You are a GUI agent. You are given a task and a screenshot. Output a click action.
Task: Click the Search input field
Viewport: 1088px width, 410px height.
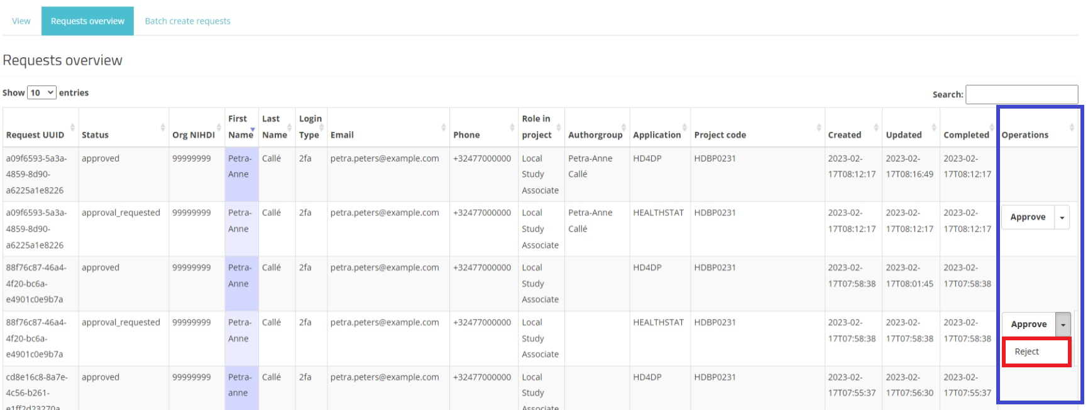(x=1021, y=94)
